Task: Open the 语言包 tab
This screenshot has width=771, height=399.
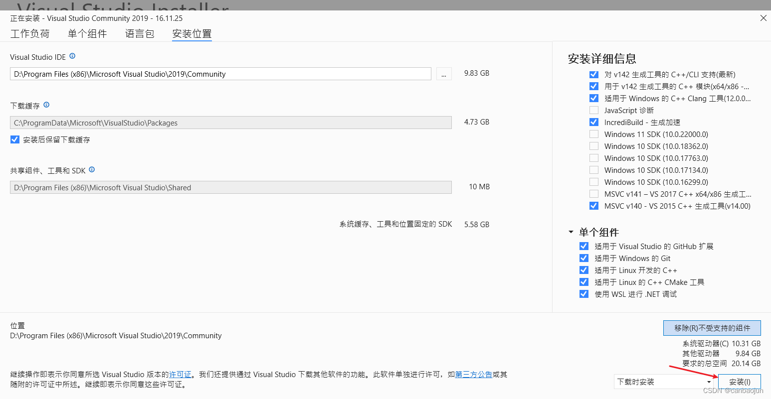Action: click(140, 33)
